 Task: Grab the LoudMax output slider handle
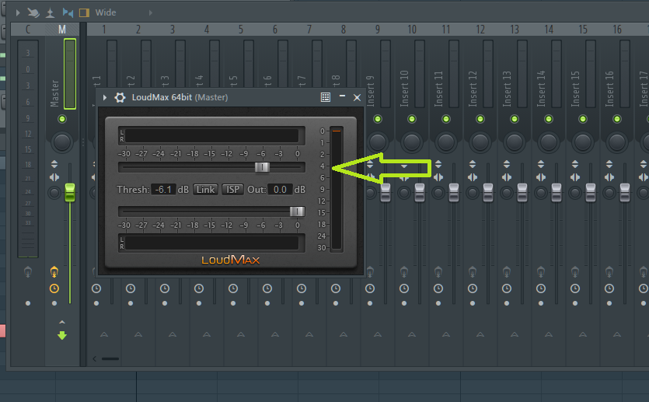tap(297, 211)
